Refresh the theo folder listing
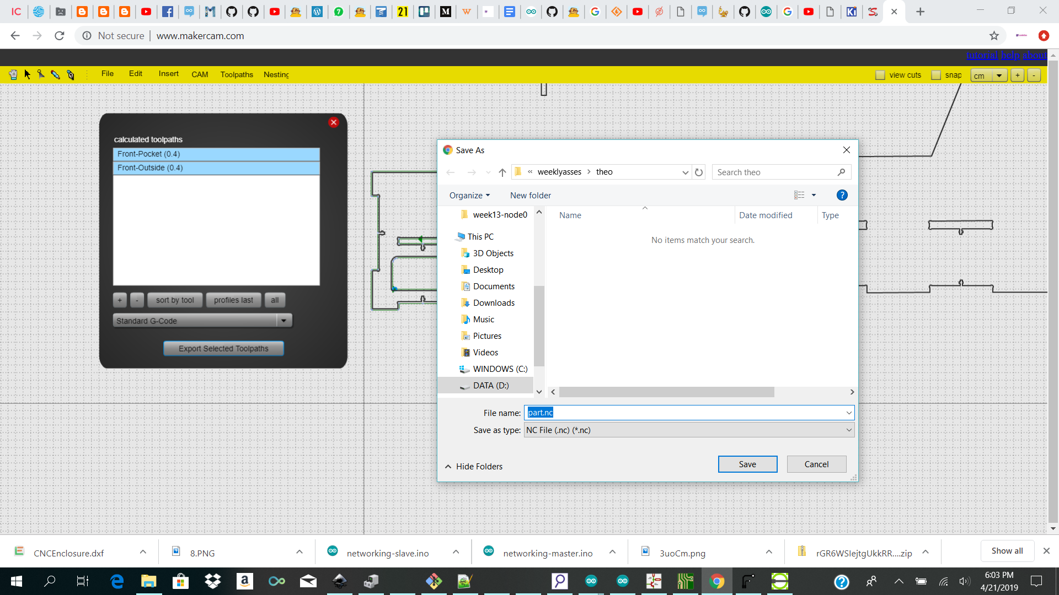This screenshot has height=595, width=1059. point(699,172)
